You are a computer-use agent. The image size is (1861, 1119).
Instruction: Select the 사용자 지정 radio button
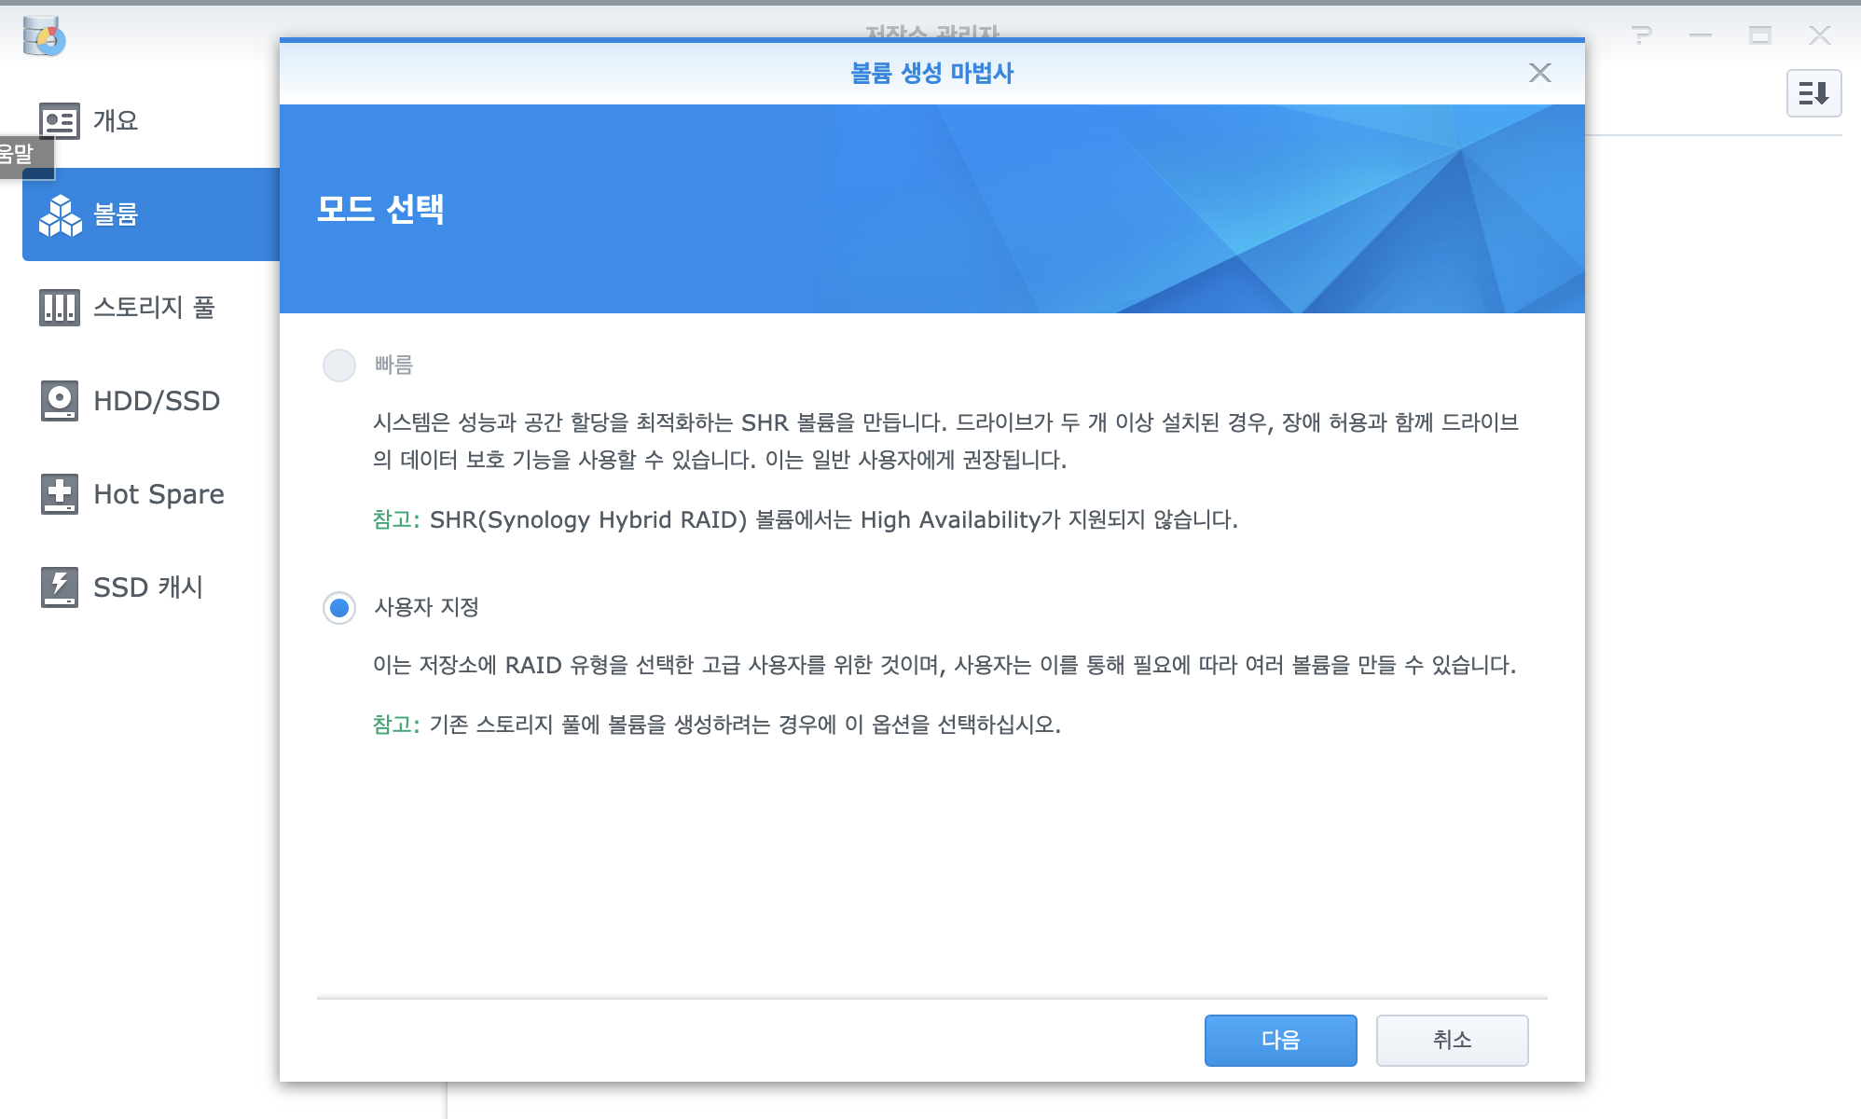339,608
